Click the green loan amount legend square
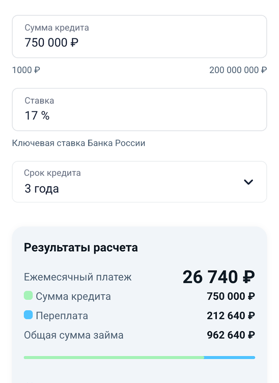 tap(28, 295)
